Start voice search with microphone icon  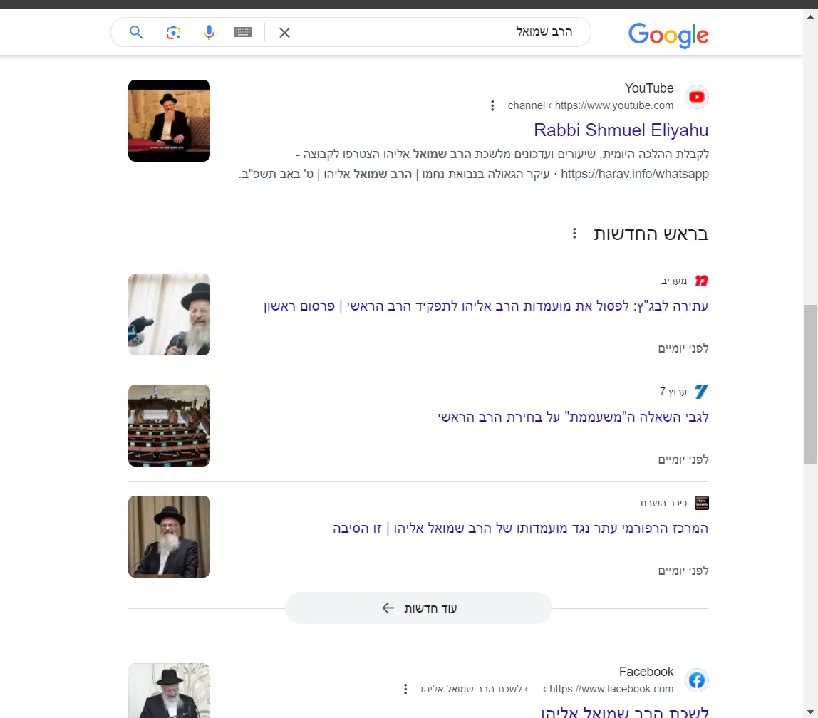click(x=209, y=32)
